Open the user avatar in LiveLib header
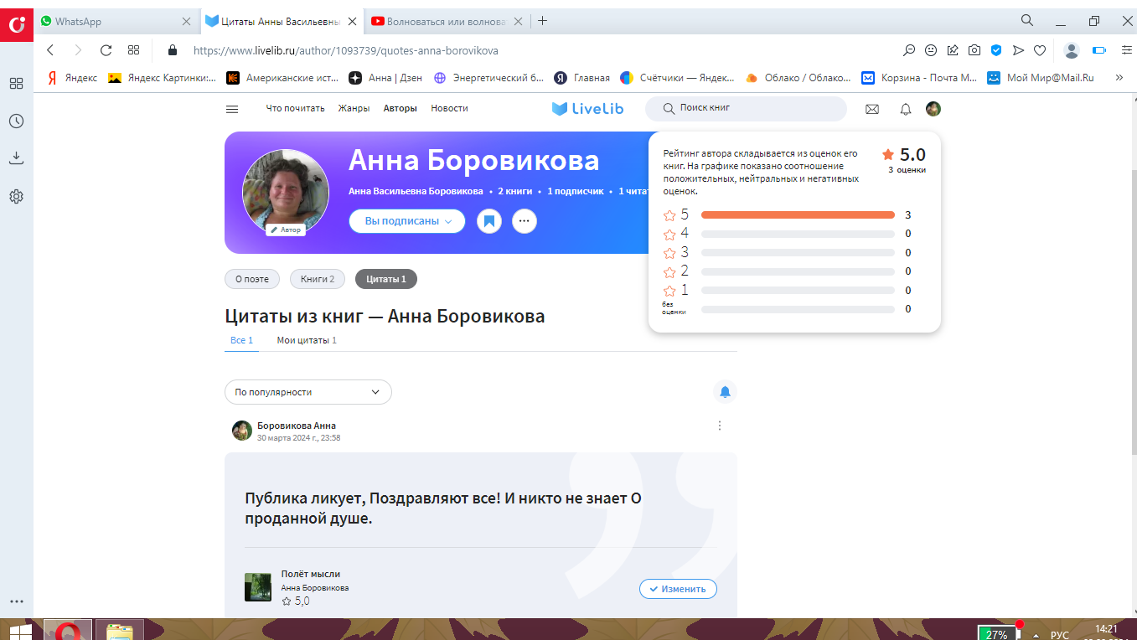The height and width of the screenshot is (640, 1137). point(933,109)
